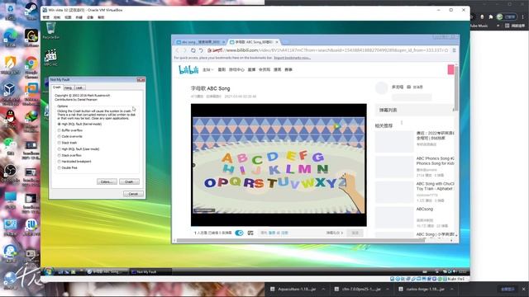
Task: Select the Stack overflow option
Action: 69,155
